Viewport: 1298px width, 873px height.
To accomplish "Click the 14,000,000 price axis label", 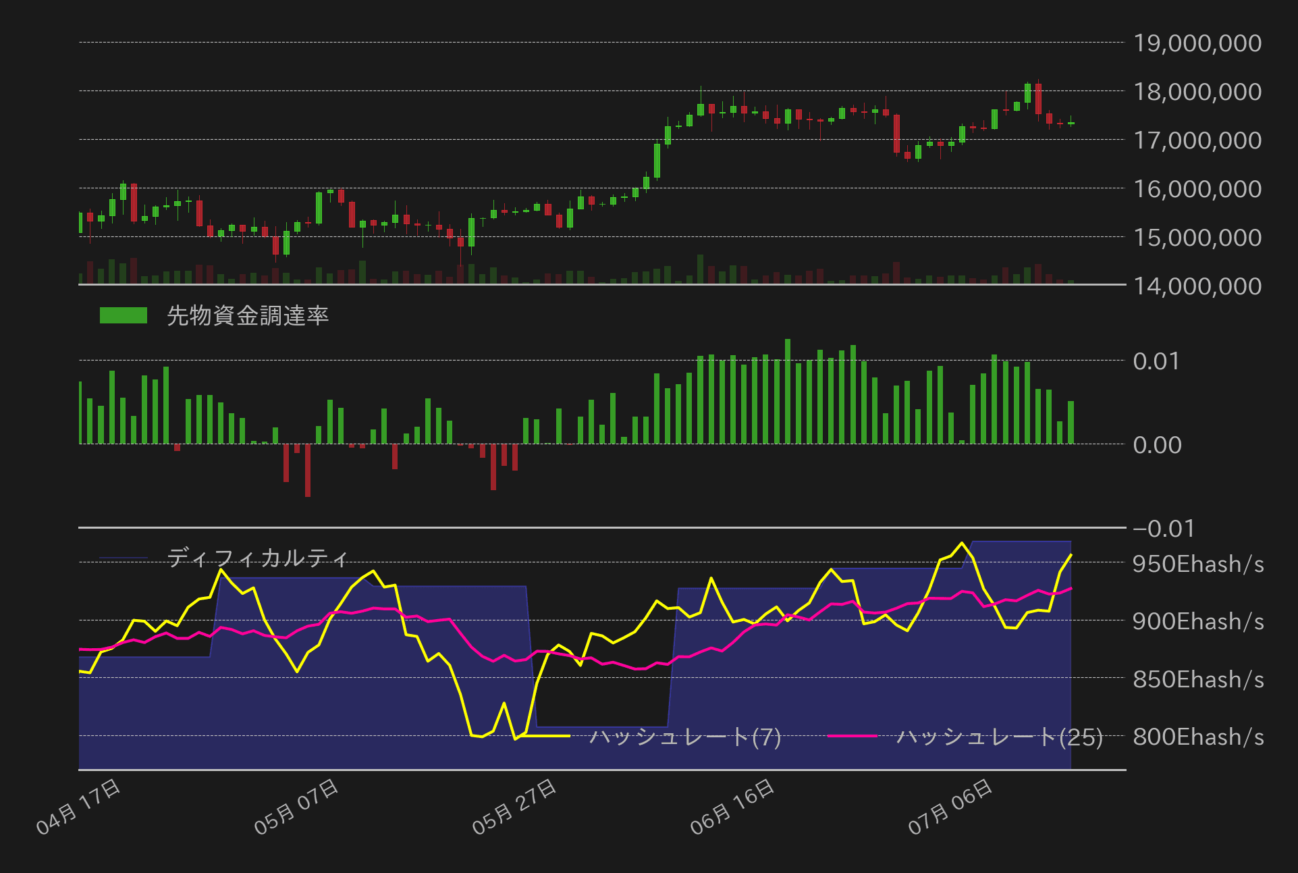I will pos(1197,286).
